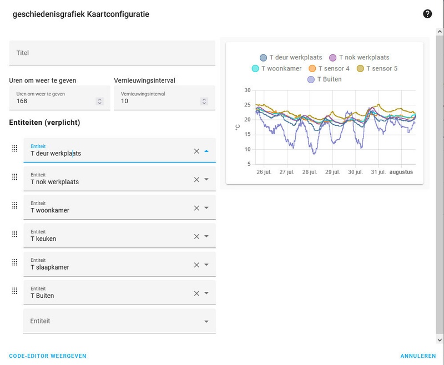Grab the drag handle for T keuken

click(15, 234)
